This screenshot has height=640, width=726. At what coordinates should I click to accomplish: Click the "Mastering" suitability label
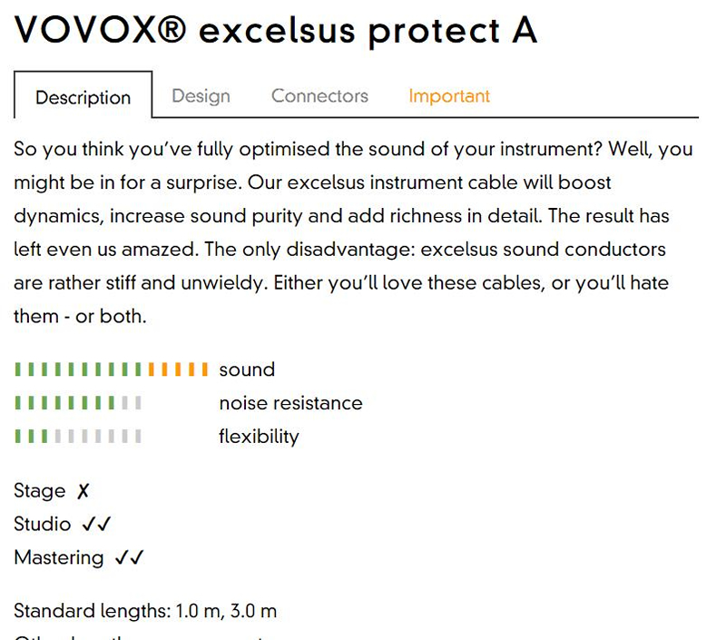click(59, 558)
